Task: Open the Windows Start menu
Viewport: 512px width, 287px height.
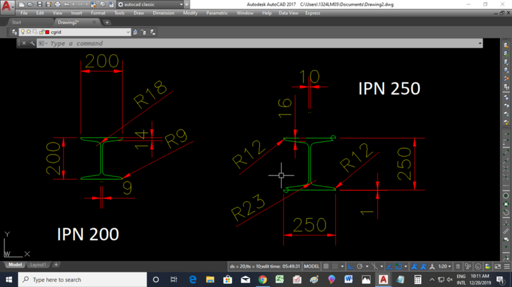Action: pyautogui.click(x=9, y=279)
